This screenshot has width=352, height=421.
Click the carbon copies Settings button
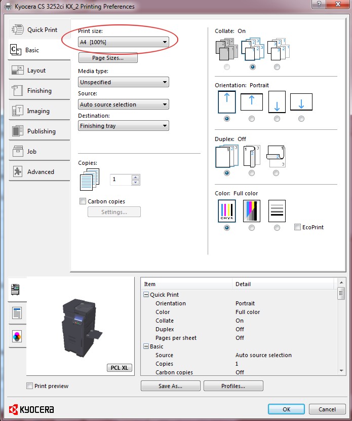(x=114, y=212)
